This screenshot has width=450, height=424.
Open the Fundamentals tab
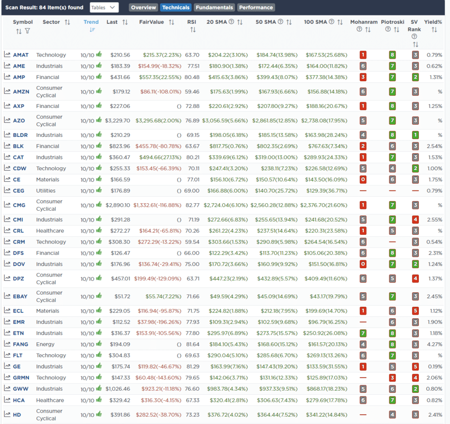click(214, 7)
